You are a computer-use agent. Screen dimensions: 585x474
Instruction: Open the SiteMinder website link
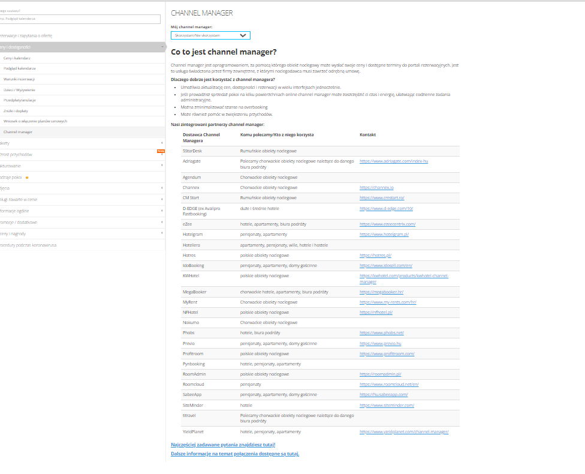click(x=387, y=405)
